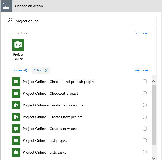Click See more next to Actions tab
This screenshot has width=162, height=160.
pyautogui.click(x=141, y=70)
